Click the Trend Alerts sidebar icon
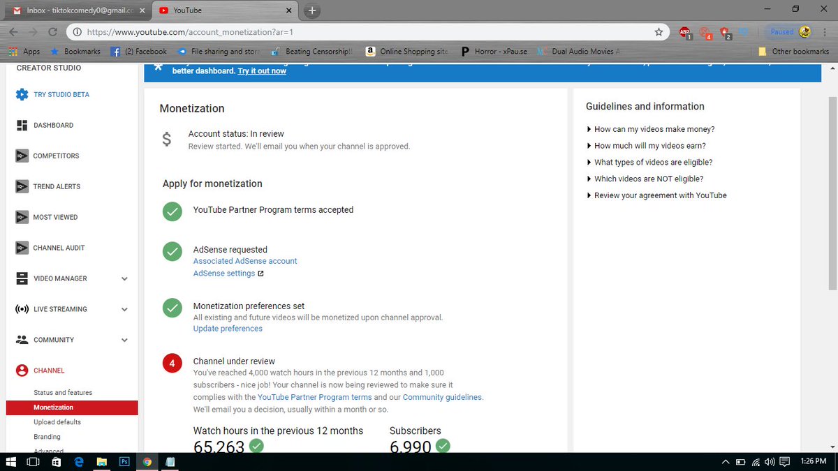Image resolution: width=838 pixels, height=471 pixels. [22, 186]
